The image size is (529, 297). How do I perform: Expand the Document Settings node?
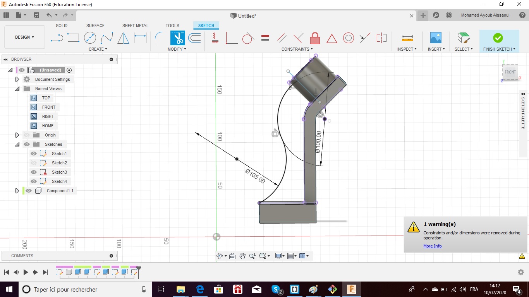[x=17, y=79]
